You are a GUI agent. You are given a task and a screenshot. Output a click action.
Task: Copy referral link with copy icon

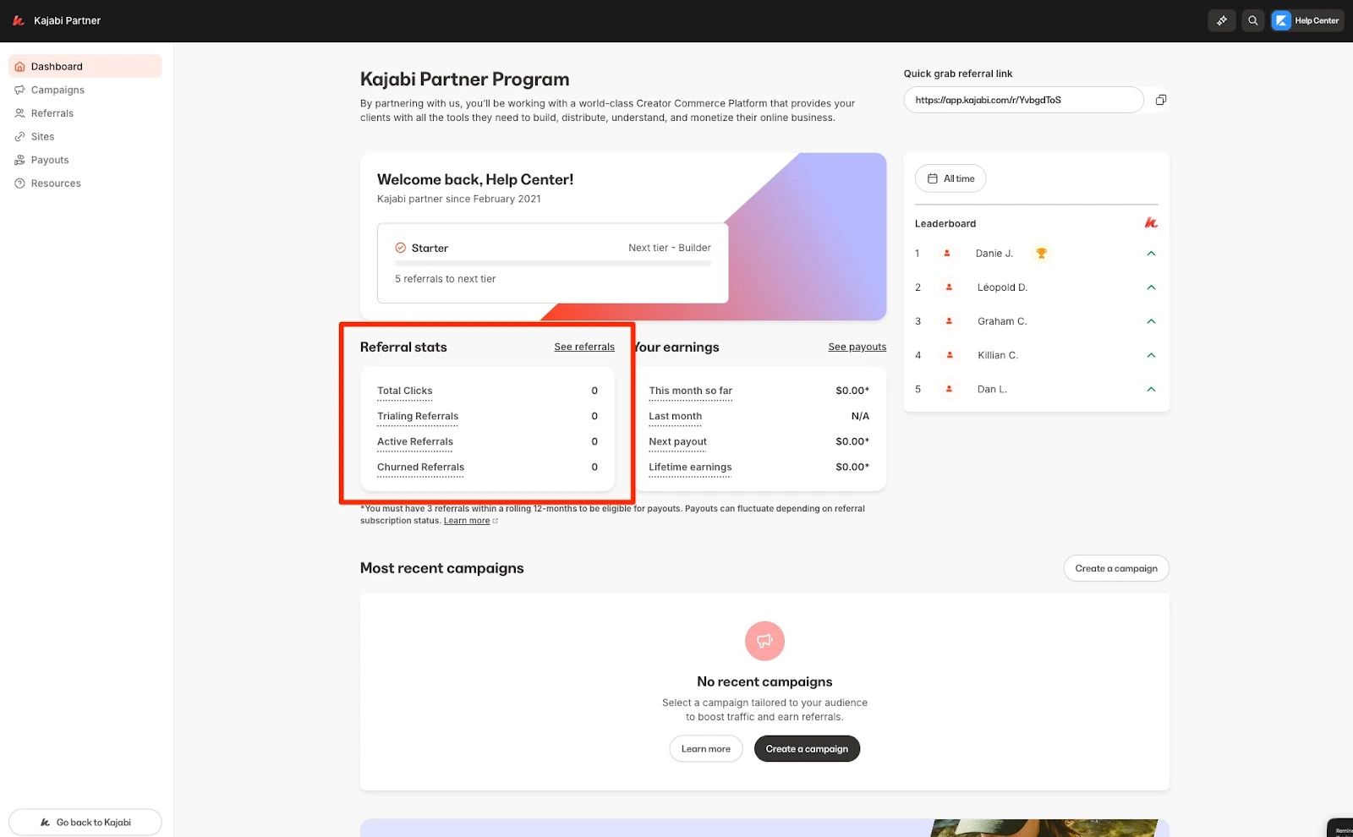[x=1161, y=100]
